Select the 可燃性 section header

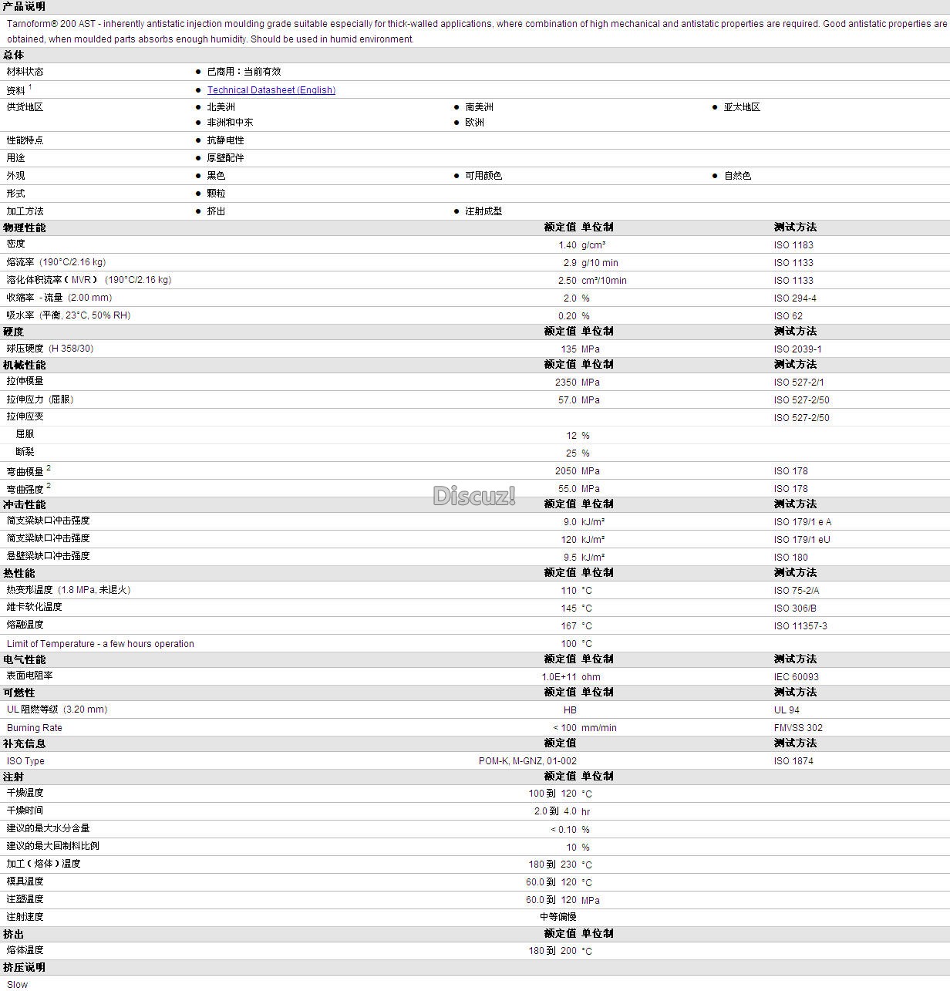(19, 693)
